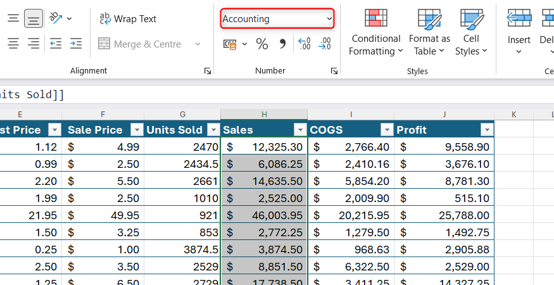Image resolution: width=554 pixels, height=285 pixels.
Task: Open the Conditional Formatting menu
Action: tap(376, 32)
